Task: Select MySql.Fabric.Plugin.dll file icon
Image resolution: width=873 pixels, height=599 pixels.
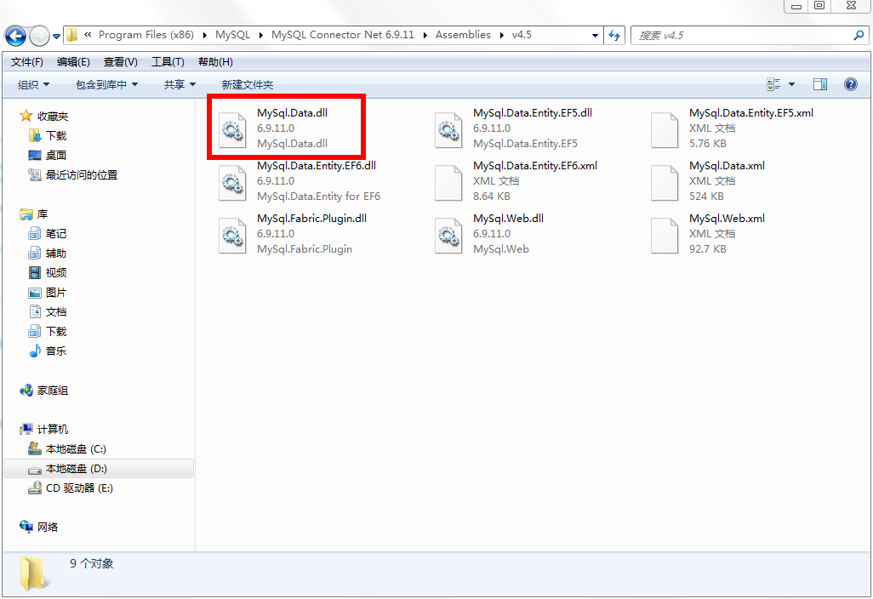Action: click(x=232, y=236)
